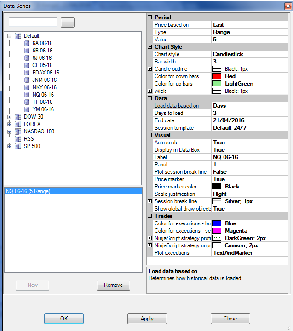Collapse the Default instrument list

9,36
